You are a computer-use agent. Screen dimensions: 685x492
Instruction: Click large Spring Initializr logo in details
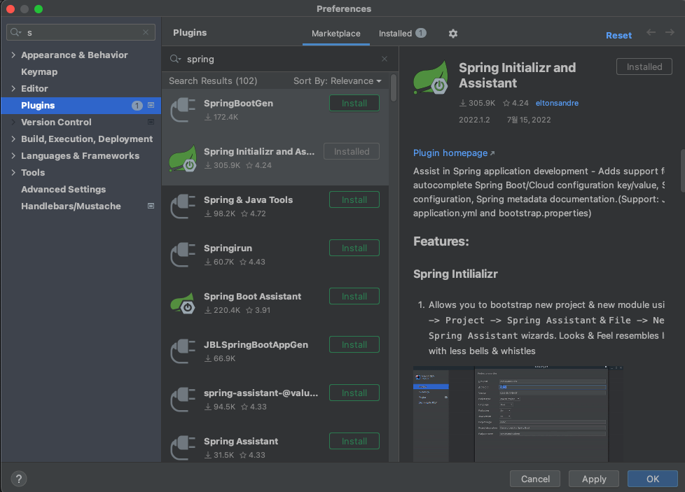pos(431,78)
